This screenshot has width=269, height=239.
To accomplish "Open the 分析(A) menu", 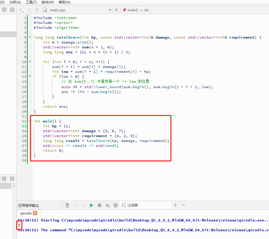I will click(x=15, y=2).
